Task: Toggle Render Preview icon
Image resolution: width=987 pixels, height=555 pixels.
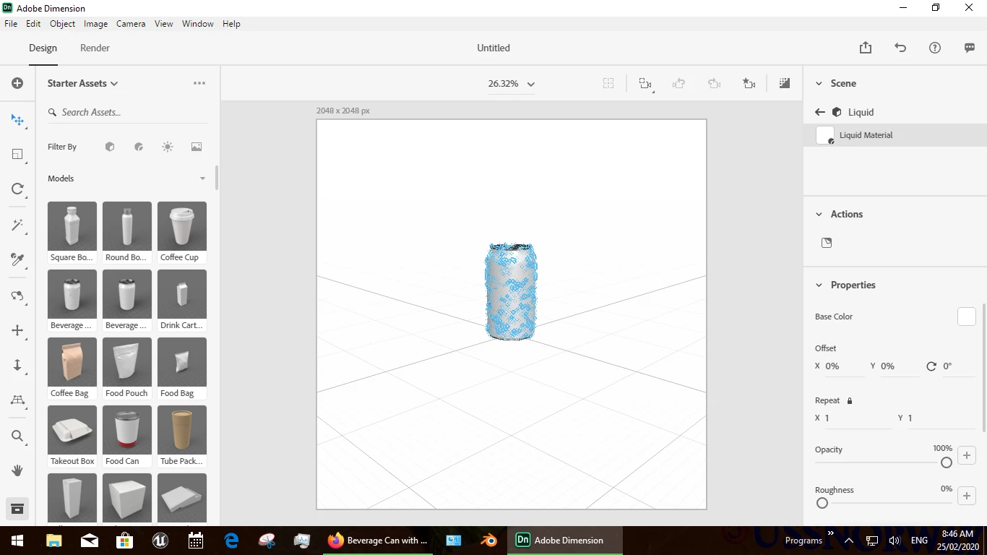Action: pyautogui.click(x=785, y=83)
